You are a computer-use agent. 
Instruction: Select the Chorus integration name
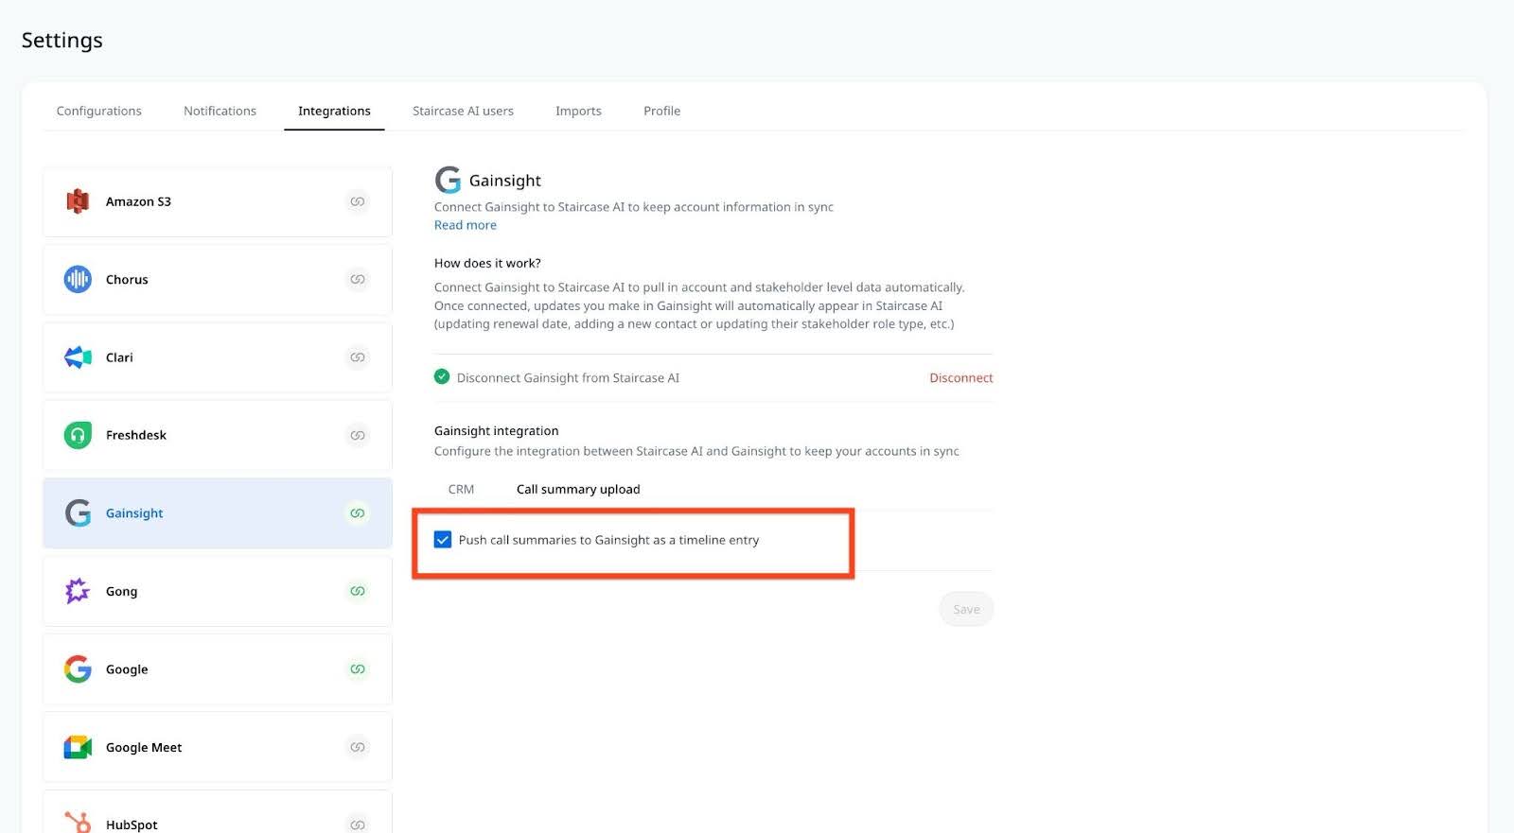pyautogui.click(x=127, y=279)
